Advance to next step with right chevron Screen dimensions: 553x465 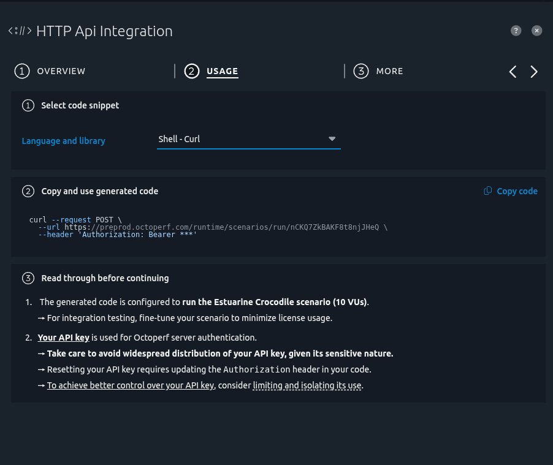534,72
